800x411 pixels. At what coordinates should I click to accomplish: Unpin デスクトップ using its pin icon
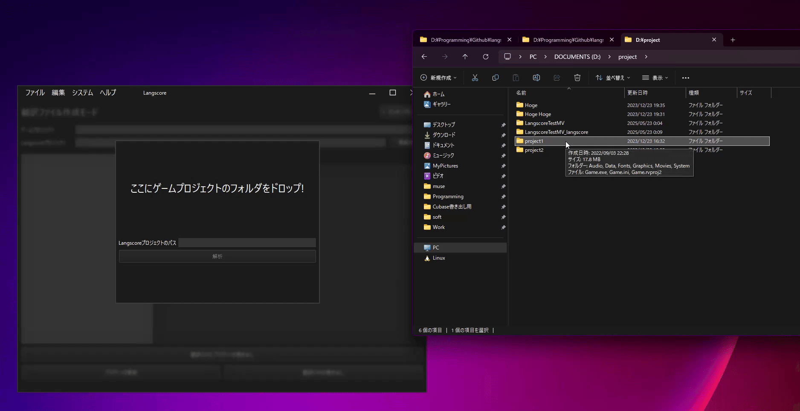[x=503, y=125]
